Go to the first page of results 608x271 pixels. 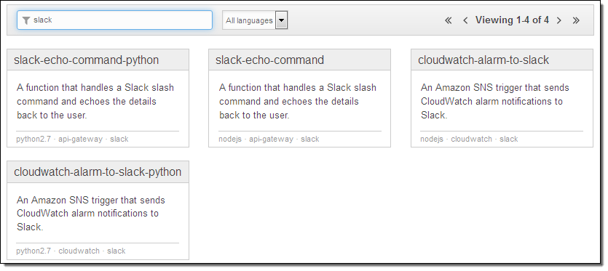(449, 20)
